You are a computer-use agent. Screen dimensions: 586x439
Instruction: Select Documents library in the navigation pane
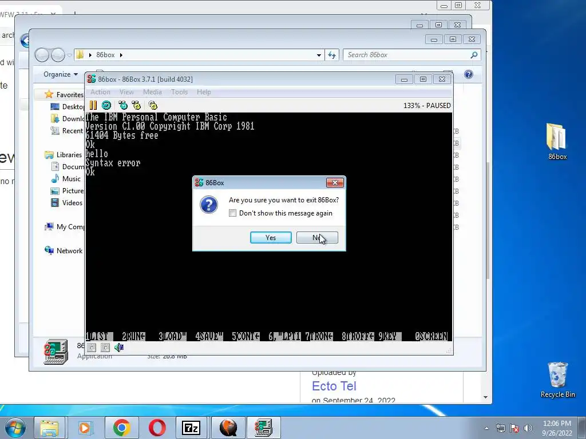(68, 166)
